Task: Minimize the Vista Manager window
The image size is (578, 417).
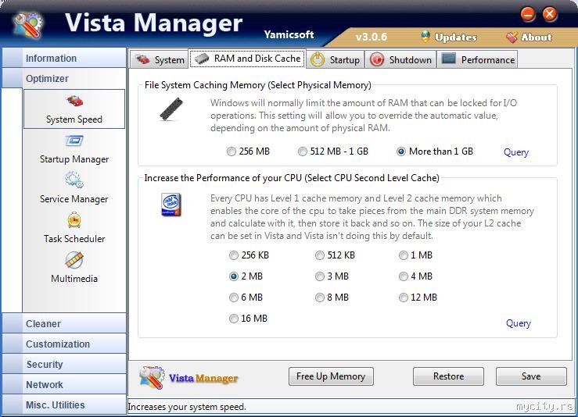Action: [x=528, y=14]
